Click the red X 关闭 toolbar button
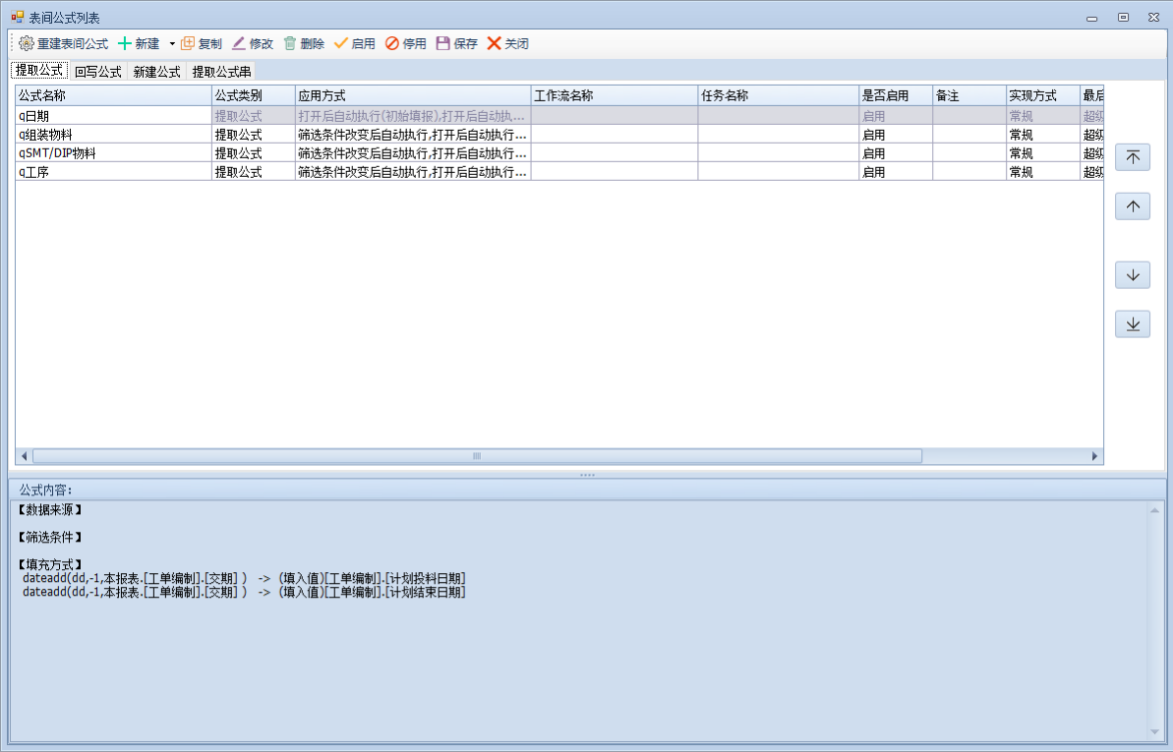The height and width of the screenshot is (752, 1173). [x=495, y=44]
